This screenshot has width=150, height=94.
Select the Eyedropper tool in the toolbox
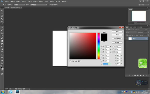[x=2, y=24]
